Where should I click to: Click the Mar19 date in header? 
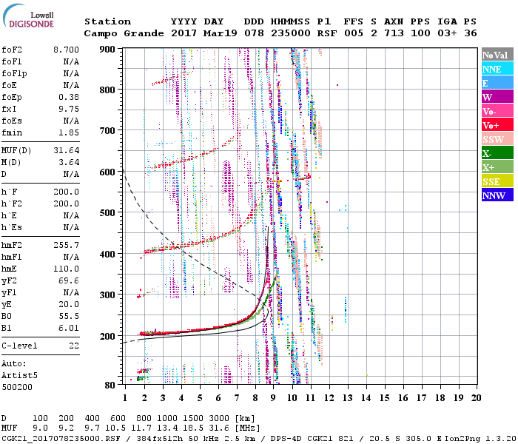click(x=220, y=33)
